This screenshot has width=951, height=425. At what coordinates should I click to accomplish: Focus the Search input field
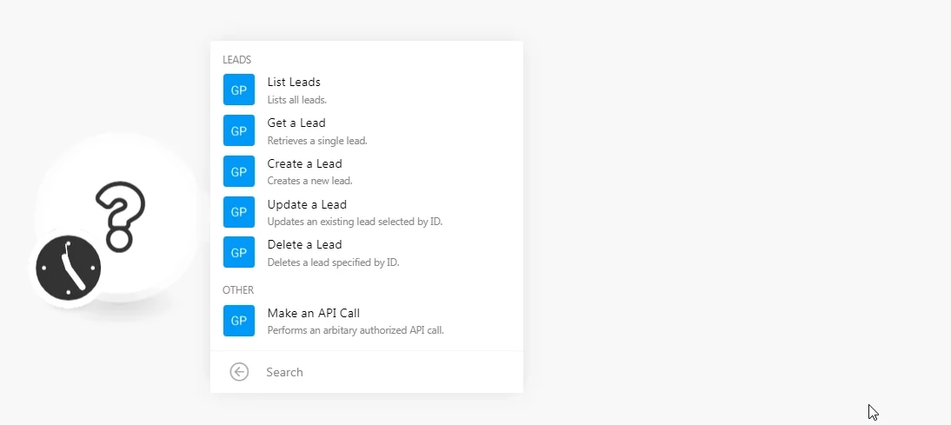pos(389,372)
